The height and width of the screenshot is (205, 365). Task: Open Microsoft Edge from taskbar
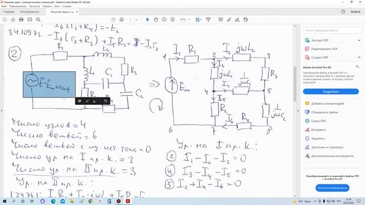[53, 201]
